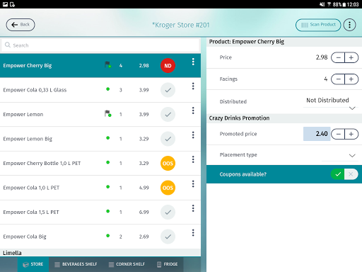Image resolution: width=362 pixels, height=272 pixels.
Task: Click the Limella group header
Action: click(x=100, y=253)
